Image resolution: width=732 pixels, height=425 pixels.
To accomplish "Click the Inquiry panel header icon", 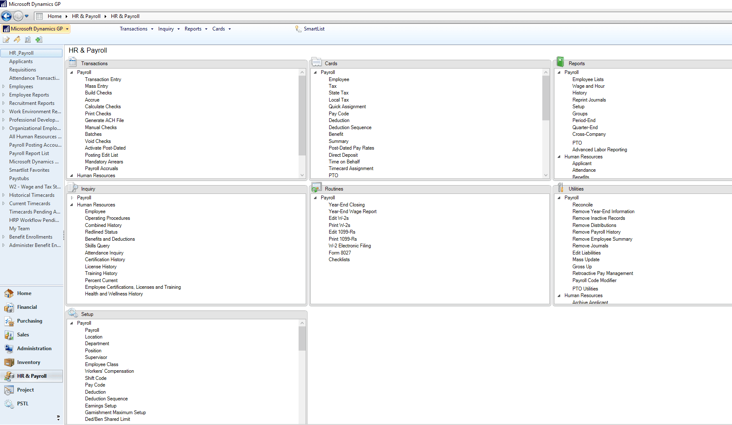I will pyautogui.click(x=72, y=188).
